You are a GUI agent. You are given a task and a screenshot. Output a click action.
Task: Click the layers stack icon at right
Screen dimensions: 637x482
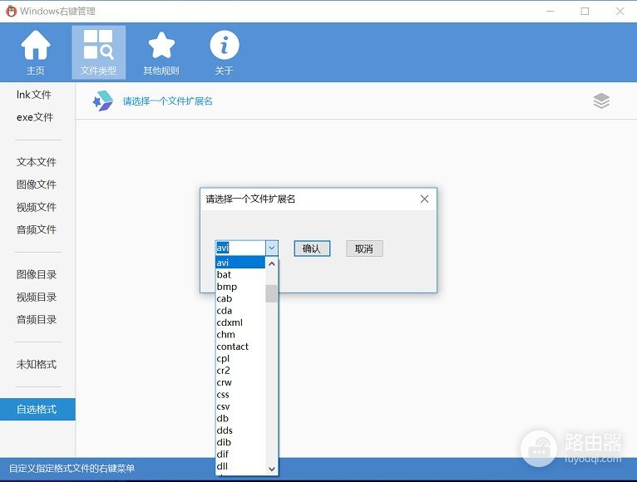pyautogui.click(x=601, y=101)
